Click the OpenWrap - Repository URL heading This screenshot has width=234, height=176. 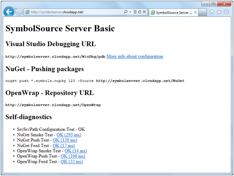point(50,93)
